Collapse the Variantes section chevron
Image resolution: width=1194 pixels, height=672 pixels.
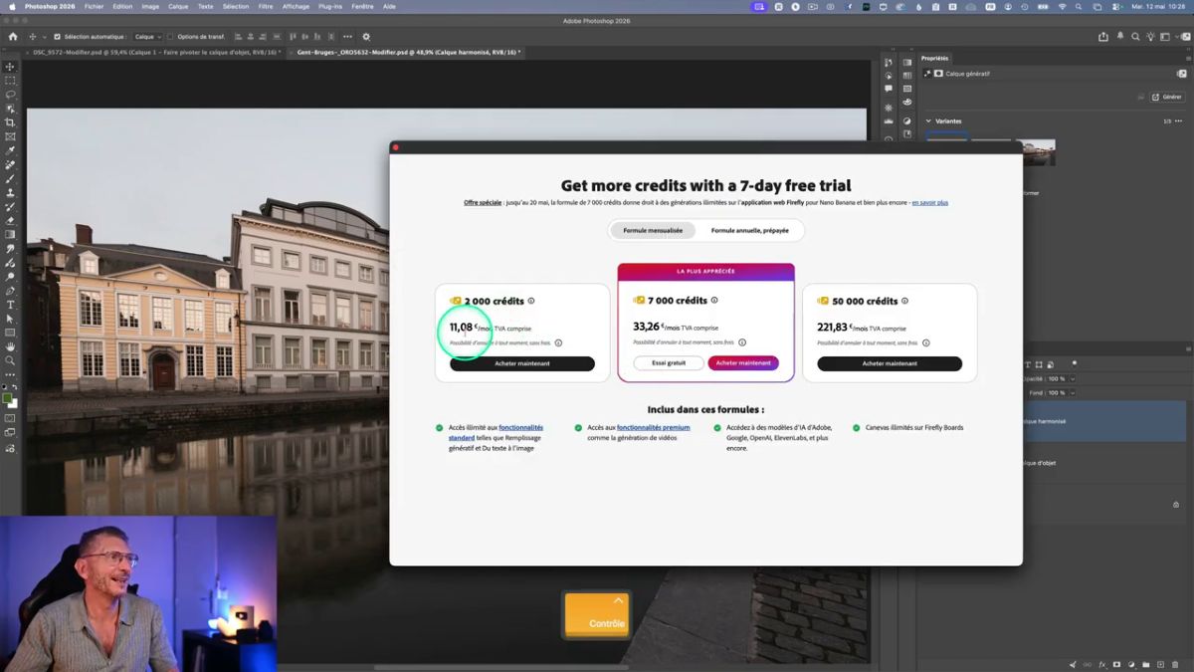928,121
